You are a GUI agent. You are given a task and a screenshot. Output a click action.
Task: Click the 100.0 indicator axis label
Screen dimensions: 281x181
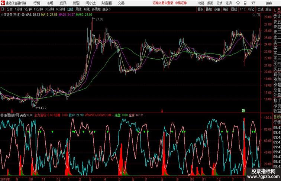268,118
